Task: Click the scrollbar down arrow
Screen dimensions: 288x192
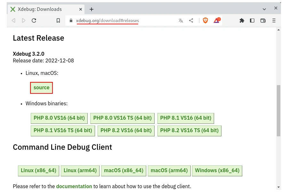Action: pyautogui.click(x=278, y=188)
